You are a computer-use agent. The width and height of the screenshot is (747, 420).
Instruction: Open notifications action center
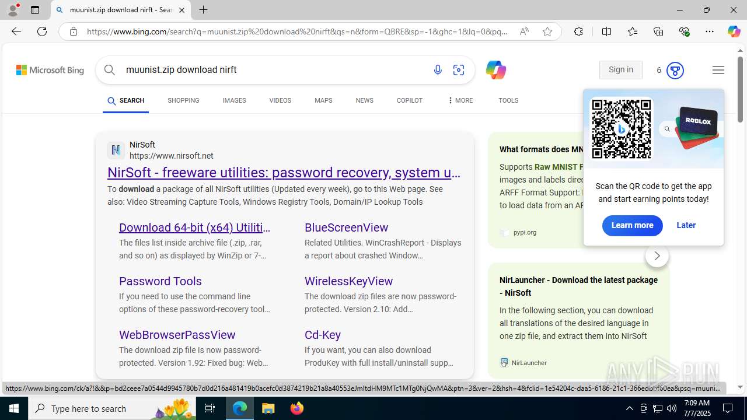[x=728, y=408]
